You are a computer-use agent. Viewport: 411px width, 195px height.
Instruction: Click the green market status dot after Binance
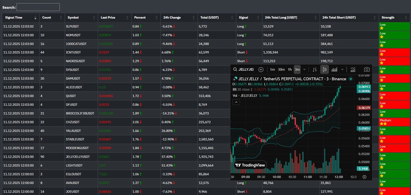[x=351, y=79]
